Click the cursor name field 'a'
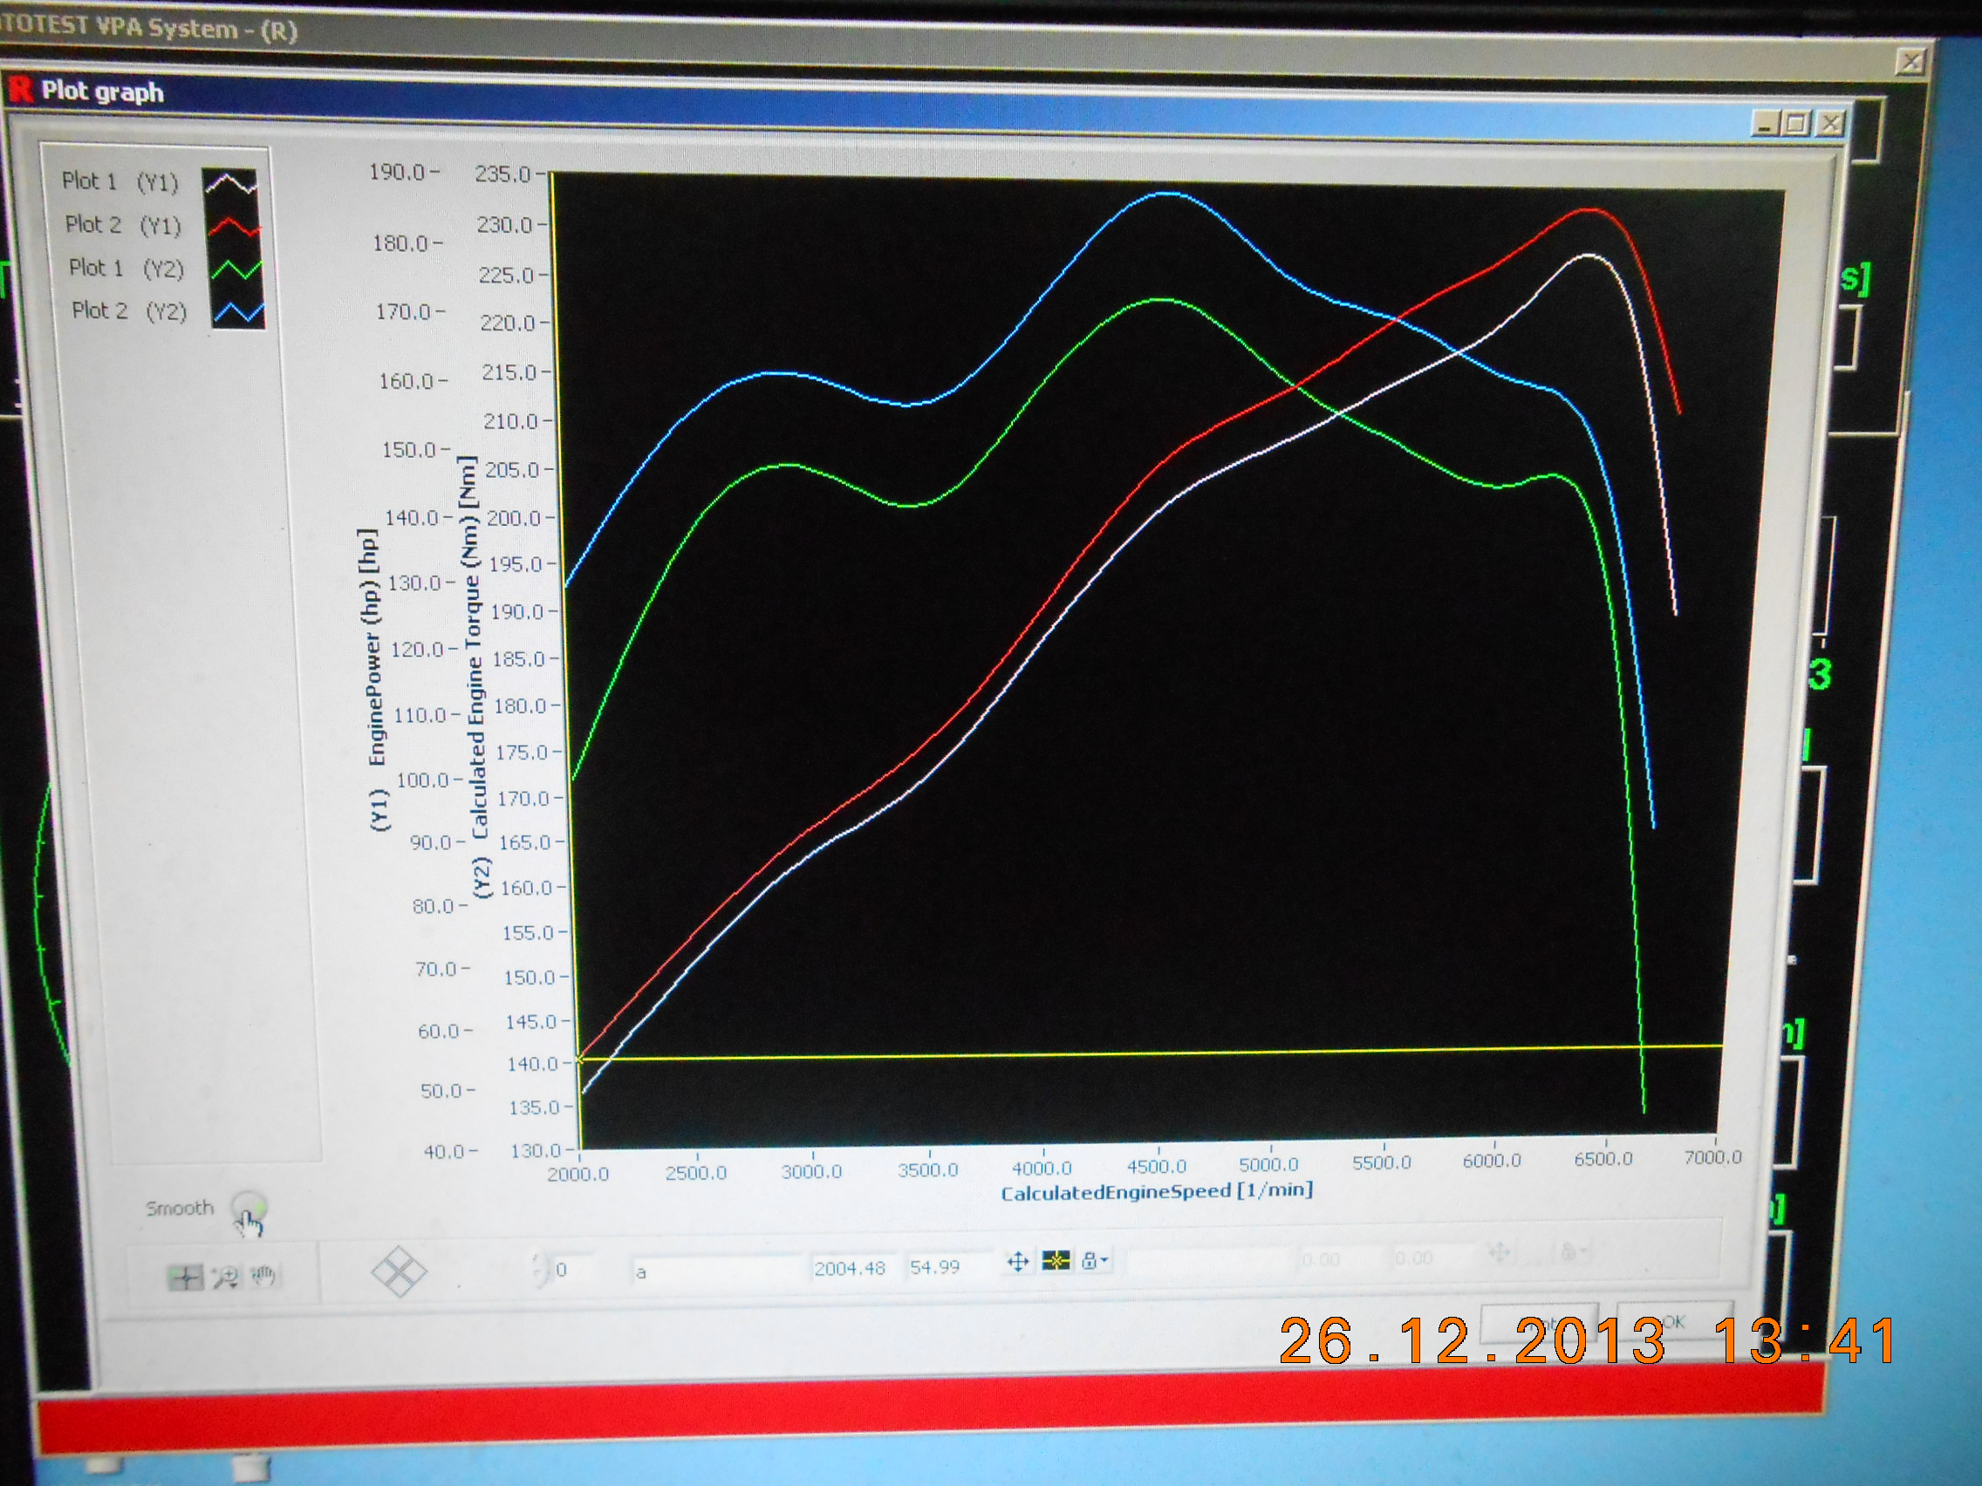 point(717,1270)
